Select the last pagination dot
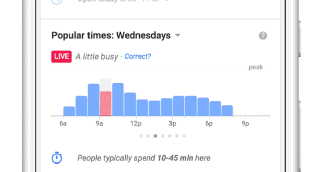Image resolution: width=325 pixels, height=172 pixels. tap(184, 136)
